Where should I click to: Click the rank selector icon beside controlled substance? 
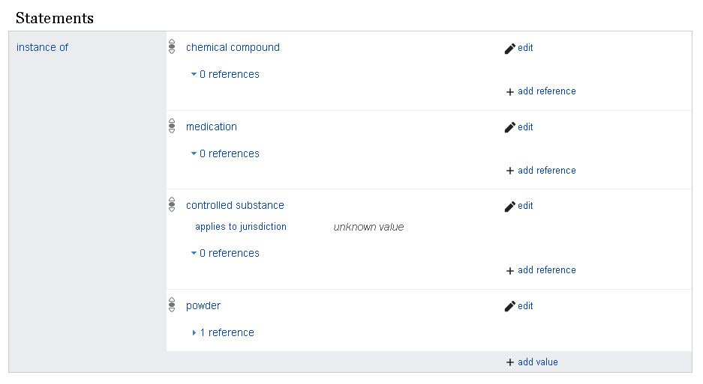(x=172, y=204)
